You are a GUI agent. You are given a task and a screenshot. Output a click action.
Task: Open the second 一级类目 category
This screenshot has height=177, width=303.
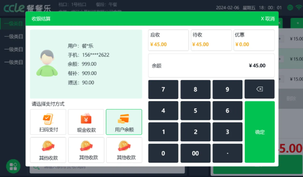tap(13, 36)
